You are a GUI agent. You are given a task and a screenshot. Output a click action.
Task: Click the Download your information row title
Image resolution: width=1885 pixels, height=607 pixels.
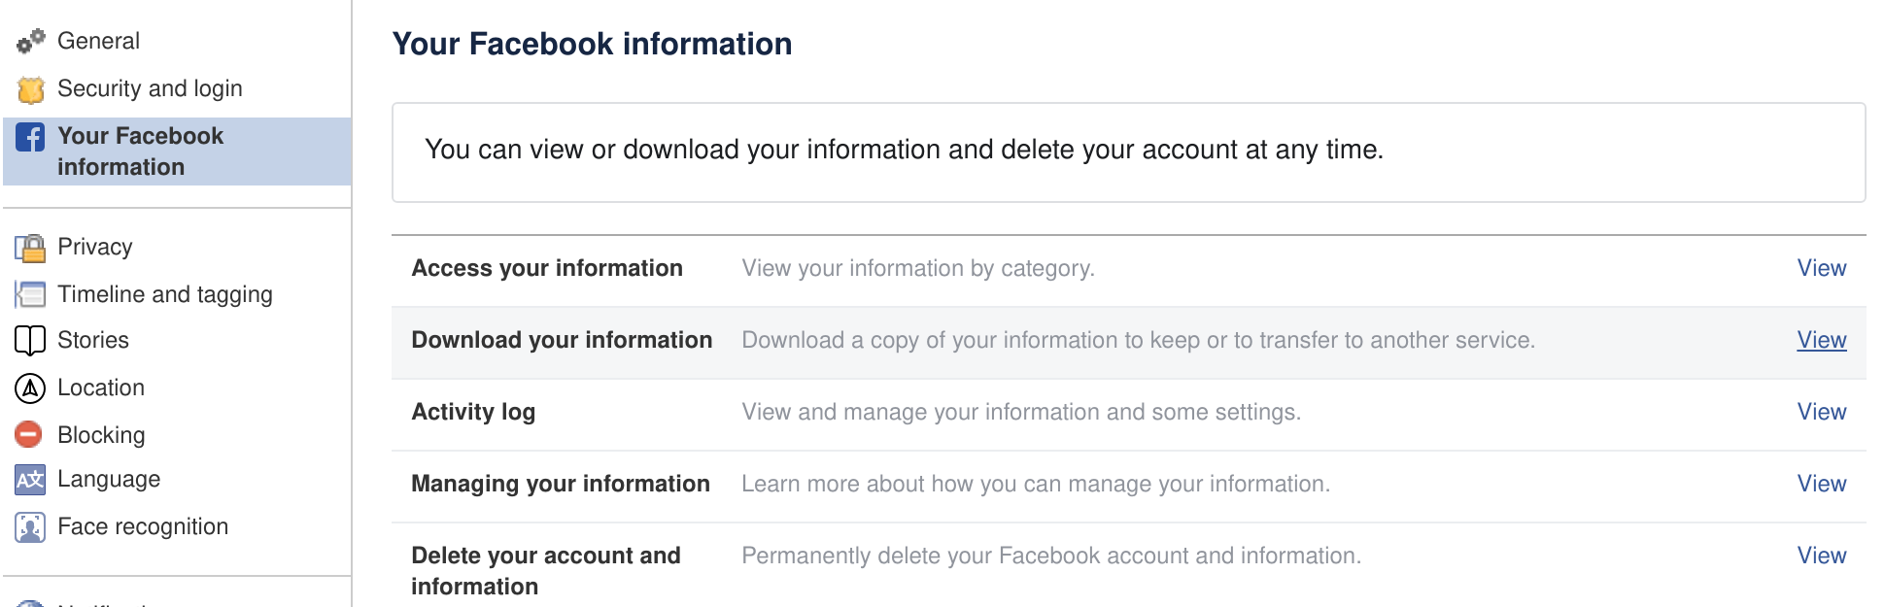(x=562, y=340)
